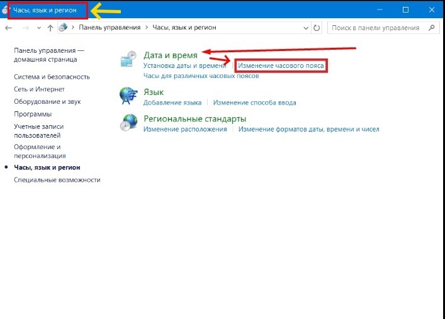Image resolution: width=445 pixels, height=319 pixels.
Task: Click the Региональные стандарты globe icon
Action: click(128, 123)
